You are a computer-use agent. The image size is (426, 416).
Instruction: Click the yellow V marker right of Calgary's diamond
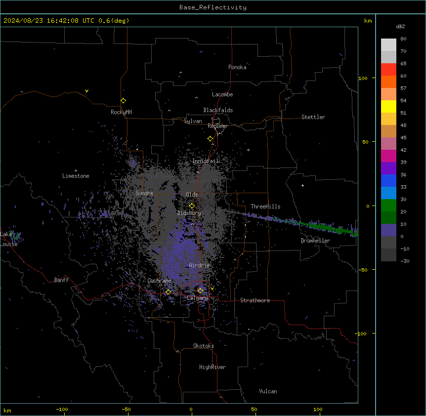point(212,289)
